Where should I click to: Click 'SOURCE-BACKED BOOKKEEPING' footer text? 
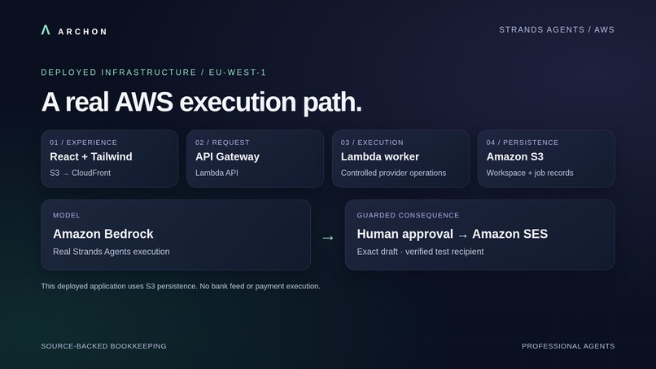[103, 346]
